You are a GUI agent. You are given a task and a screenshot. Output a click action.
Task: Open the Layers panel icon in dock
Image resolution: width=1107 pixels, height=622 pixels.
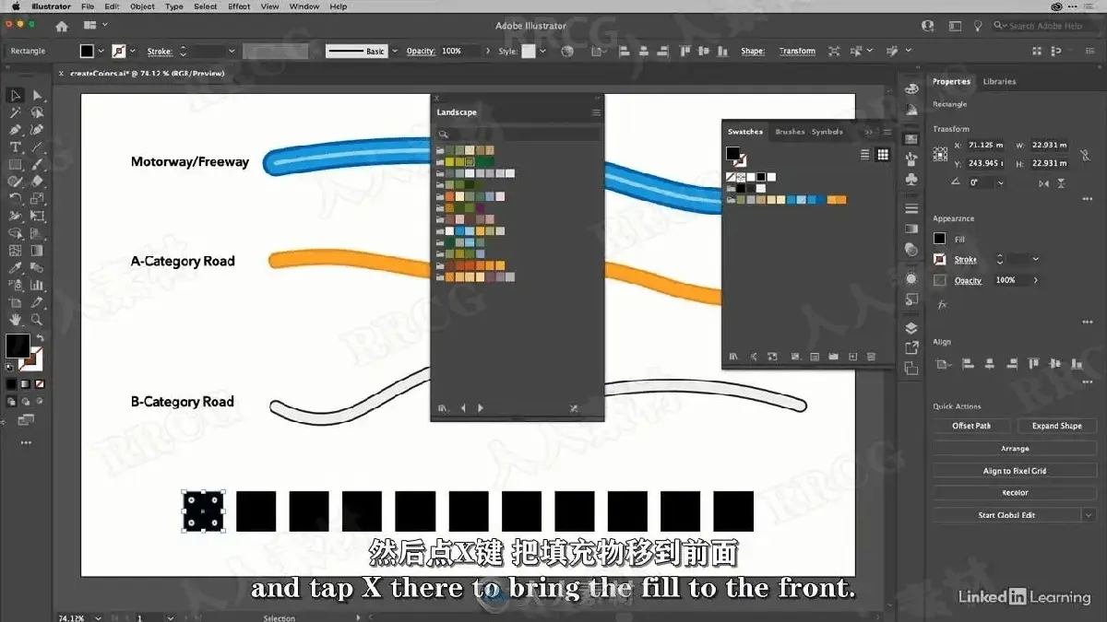[911, 328]
